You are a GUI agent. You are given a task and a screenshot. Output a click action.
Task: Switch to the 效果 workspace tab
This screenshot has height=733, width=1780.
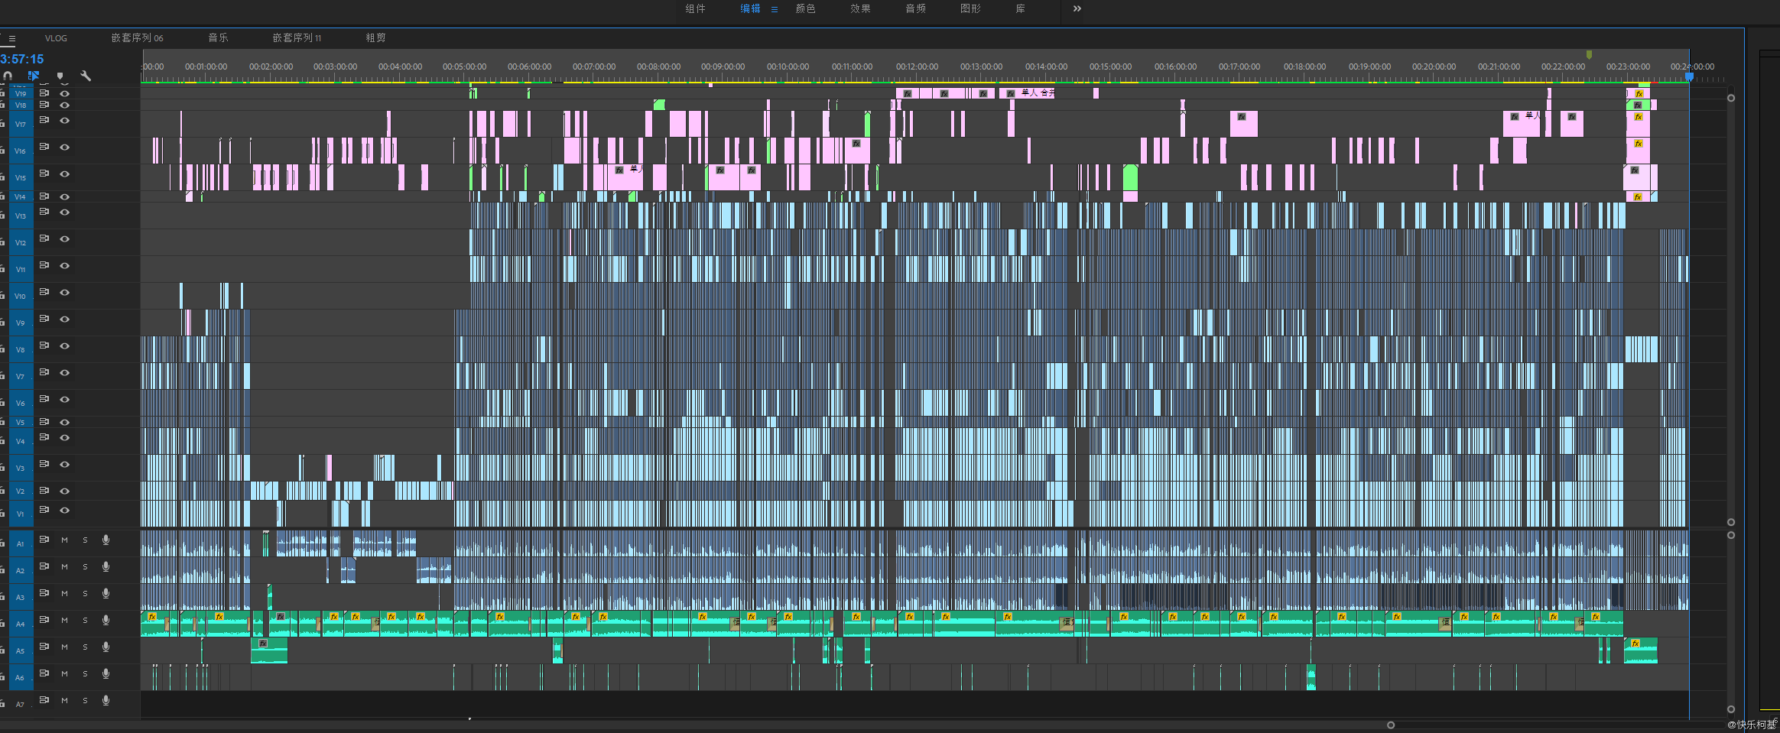click(860, 8)
